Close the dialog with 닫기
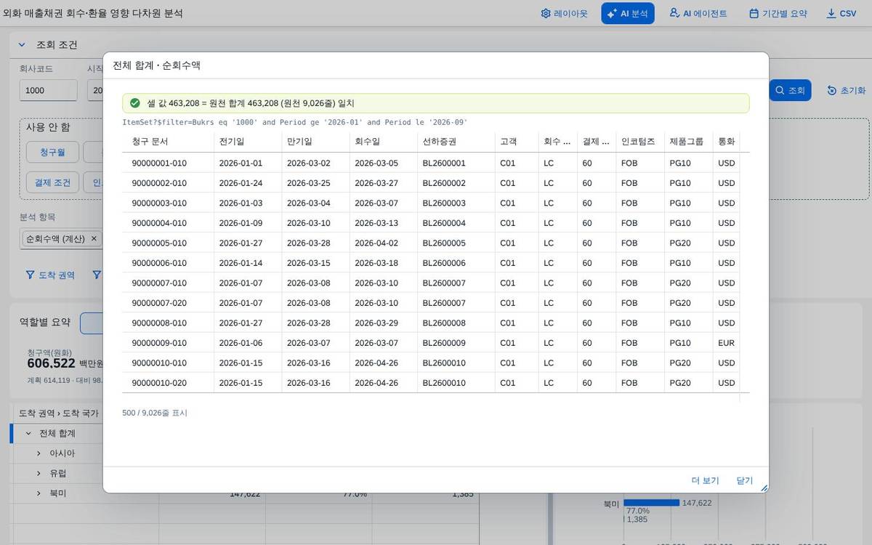This screenshot has height=545, width=872. click(x=745, y=480)
